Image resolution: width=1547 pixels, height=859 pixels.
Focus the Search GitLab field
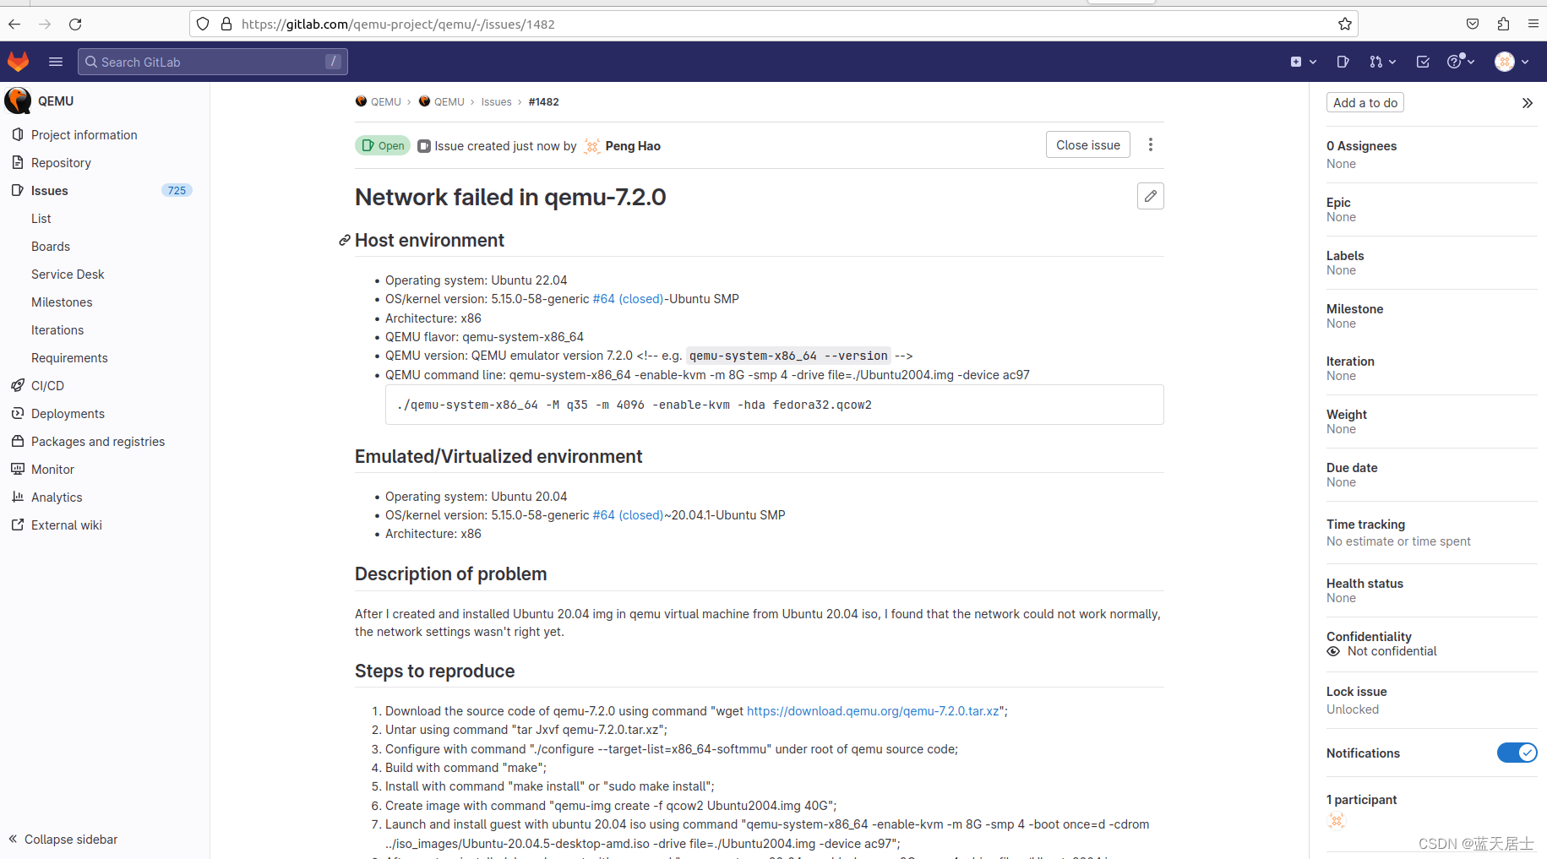point(213,62)
